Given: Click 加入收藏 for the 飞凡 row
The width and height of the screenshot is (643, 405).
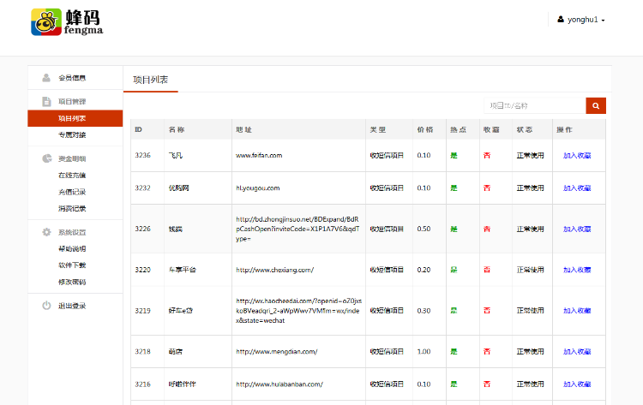Looking at the screenshot, I should 577,156.
